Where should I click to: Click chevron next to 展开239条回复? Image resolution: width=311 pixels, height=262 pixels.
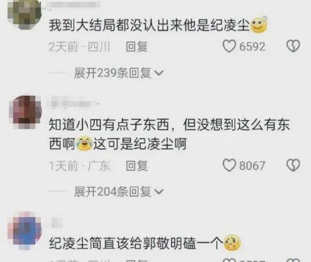pos(159,73)
